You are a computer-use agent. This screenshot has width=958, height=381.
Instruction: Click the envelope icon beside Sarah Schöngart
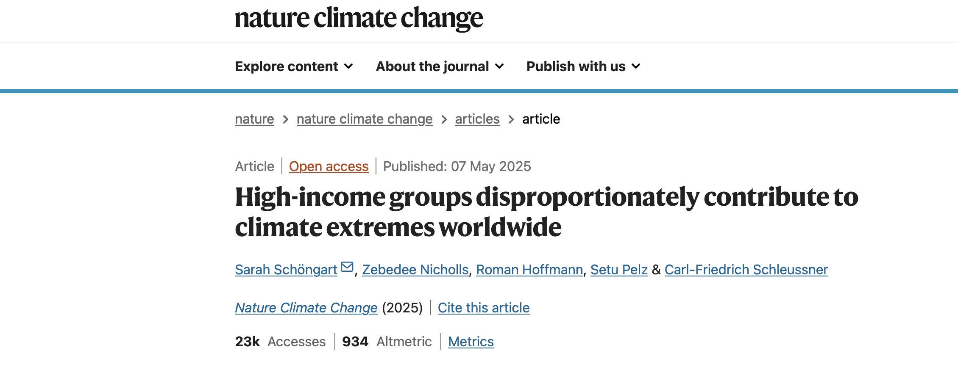[347, 267]
